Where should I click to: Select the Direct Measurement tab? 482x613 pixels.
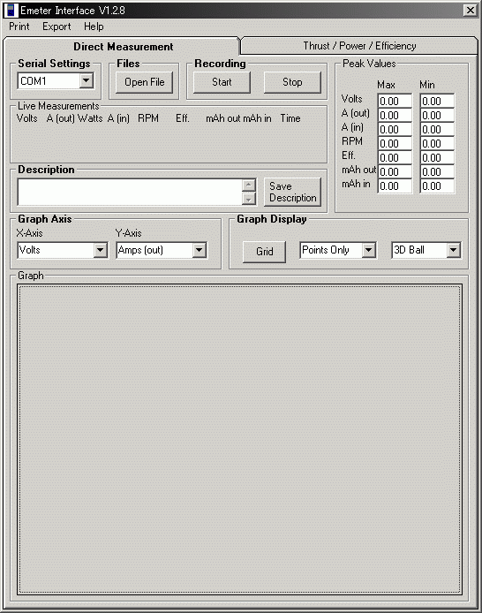click(x=123, y=47)
